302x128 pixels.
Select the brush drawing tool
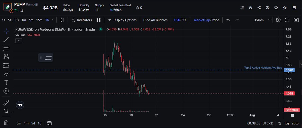6,74
